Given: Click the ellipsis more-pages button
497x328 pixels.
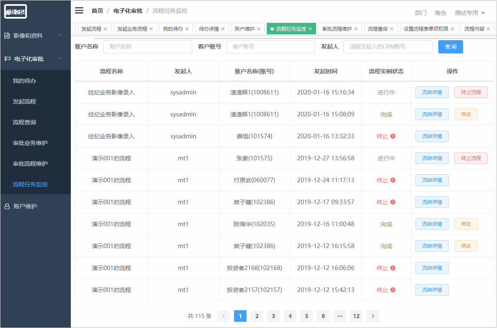Looking at the screenshot, I should point(340,316).
